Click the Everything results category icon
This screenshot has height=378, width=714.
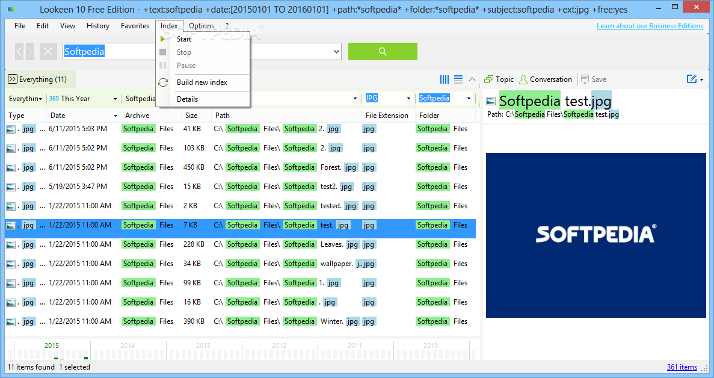tap(12, 79)
